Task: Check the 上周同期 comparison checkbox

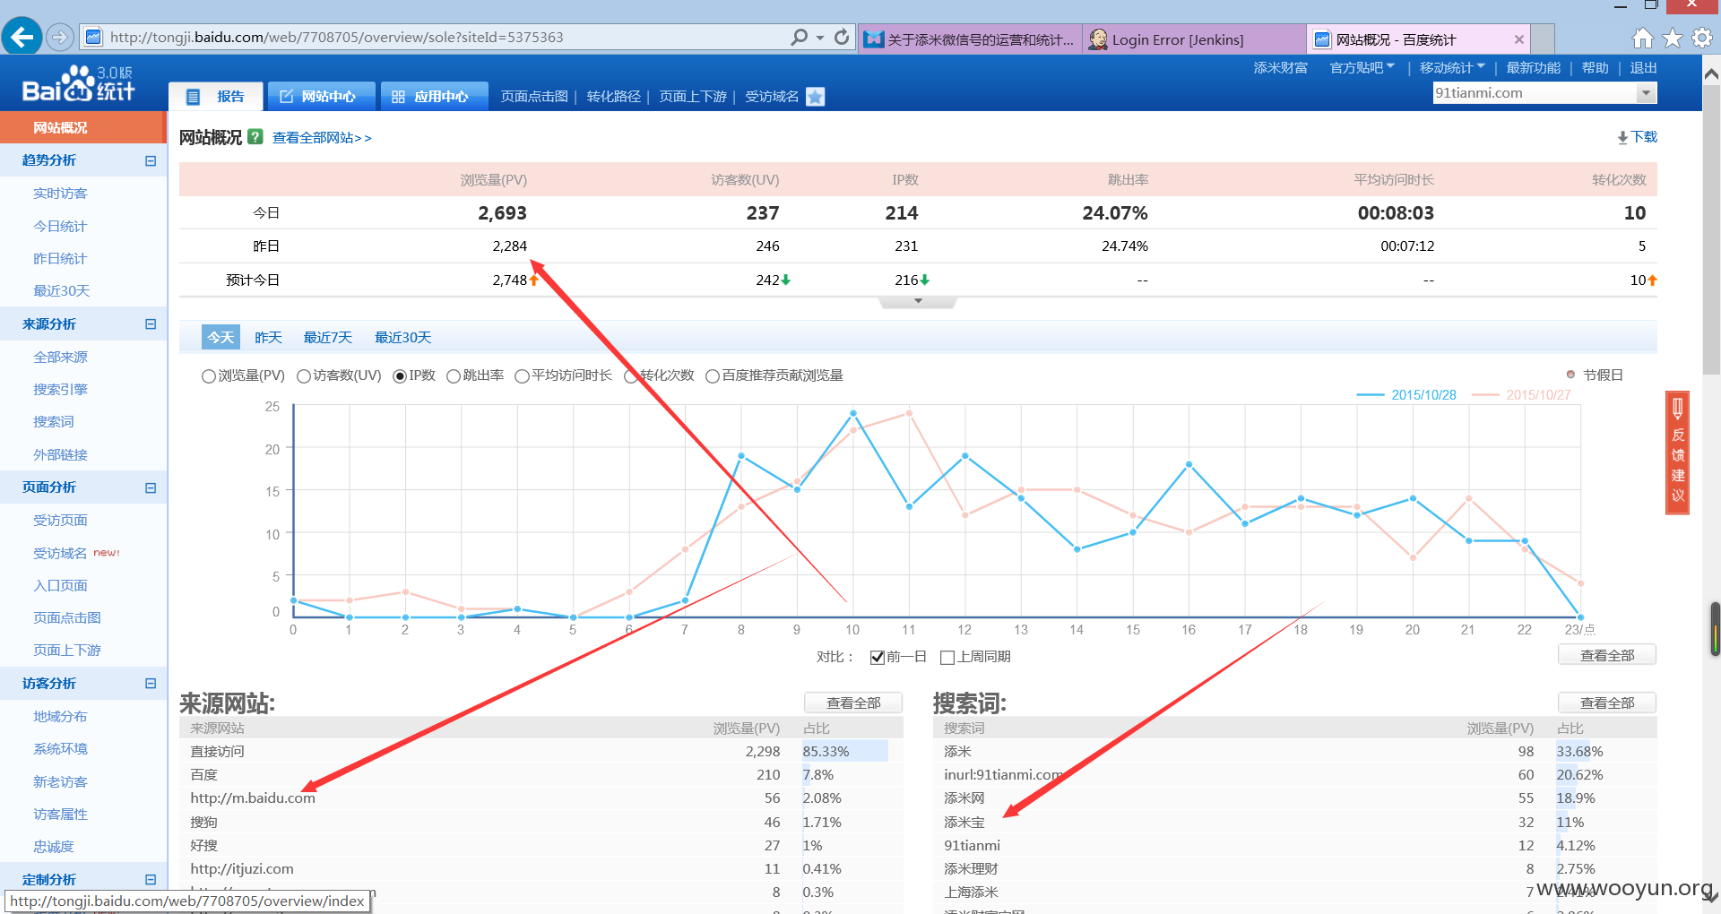Action: [947, 658]
